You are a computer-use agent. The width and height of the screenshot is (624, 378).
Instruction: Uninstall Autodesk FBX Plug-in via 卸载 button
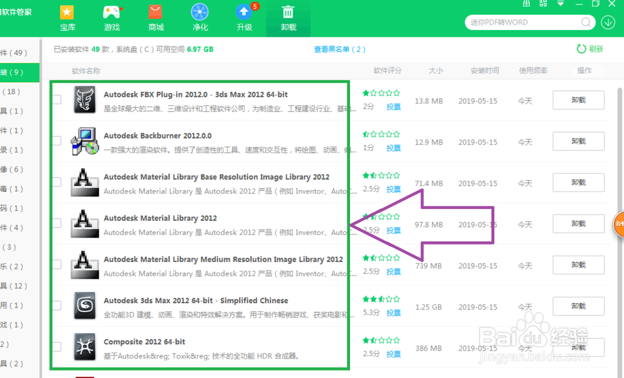tap(578, 100)
